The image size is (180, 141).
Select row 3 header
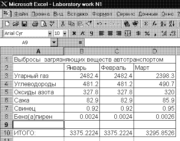(6, 76)
